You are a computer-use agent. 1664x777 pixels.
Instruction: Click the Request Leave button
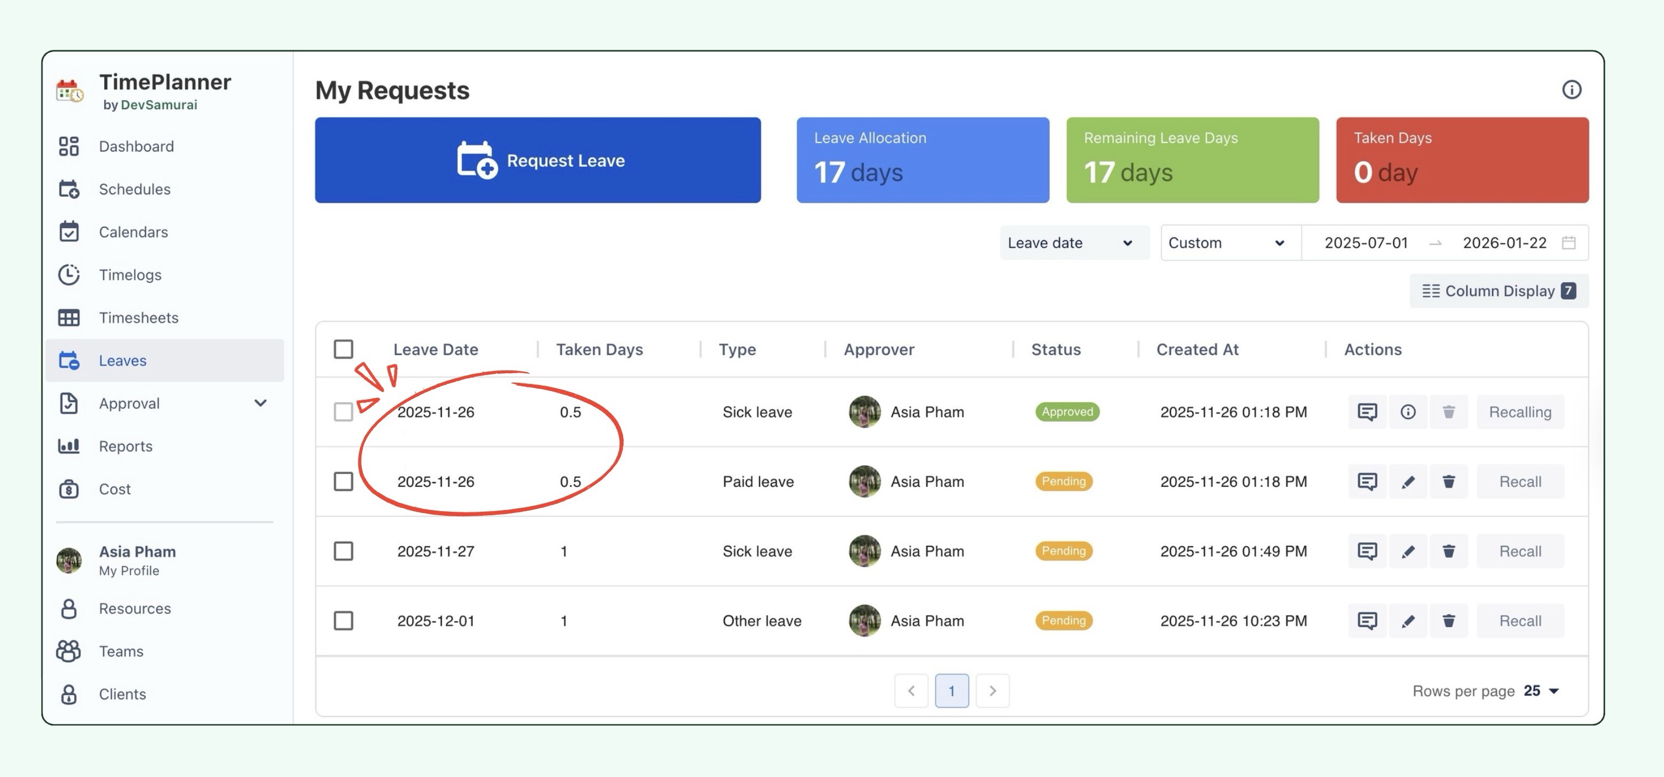pos(538,160)
